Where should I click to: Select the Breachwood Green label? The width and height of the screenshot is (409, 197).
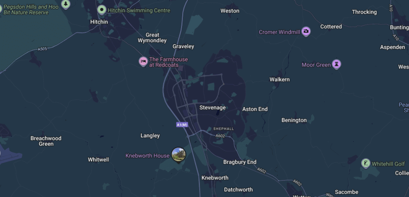(46, 141)
